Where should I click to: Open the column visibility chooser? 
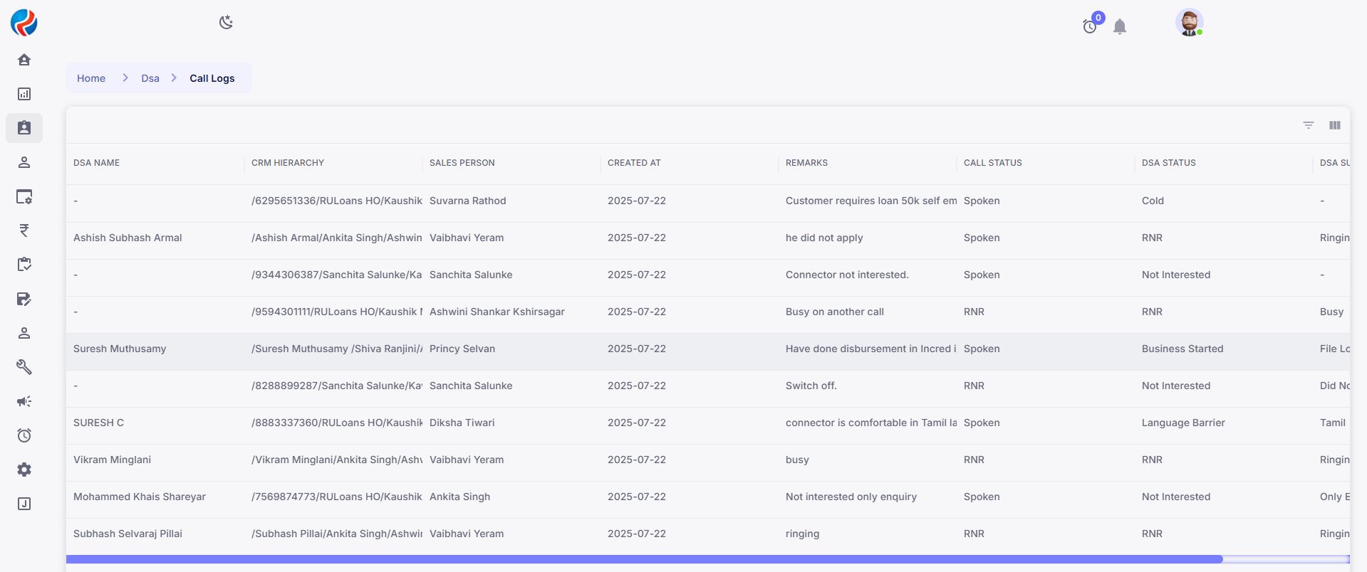click(1334, 125)
